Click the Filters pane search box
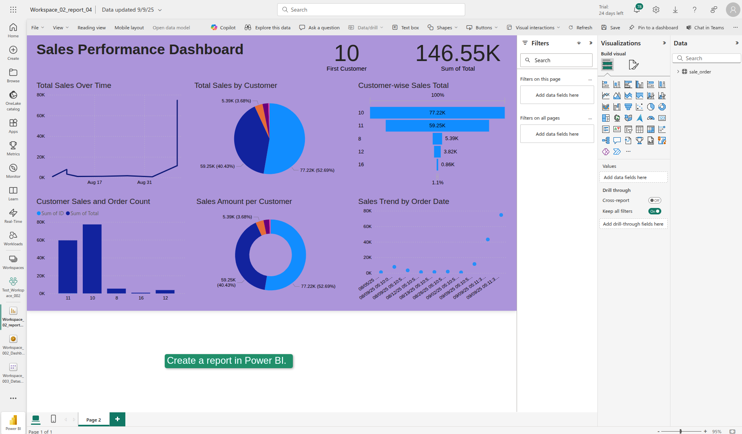This screenshot has height=434, width=742. tap(556, 60)
